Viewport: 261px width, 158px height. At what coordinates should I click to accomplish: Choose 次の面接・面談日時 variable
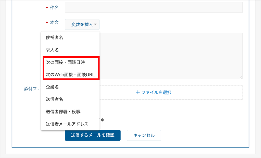click(70, 62)
